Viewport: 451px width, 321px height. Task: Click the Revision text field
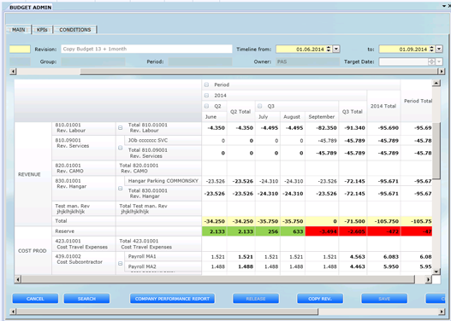146,49
